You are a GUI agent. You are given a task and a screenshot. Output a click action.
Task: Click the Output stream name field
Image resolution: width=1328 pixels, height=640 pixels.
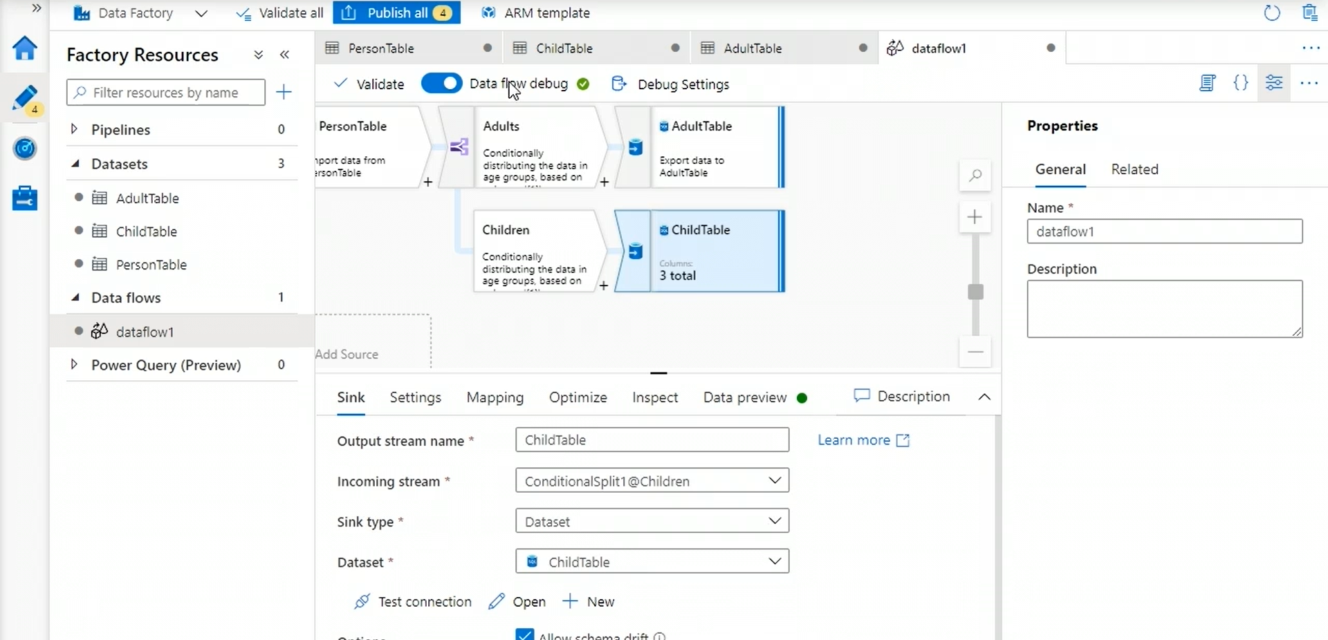[652, 440]
